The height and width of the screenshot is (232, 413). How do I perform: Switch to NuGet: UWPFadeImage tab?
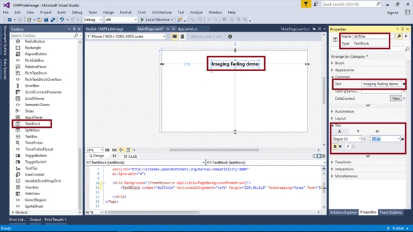point(105,29)
